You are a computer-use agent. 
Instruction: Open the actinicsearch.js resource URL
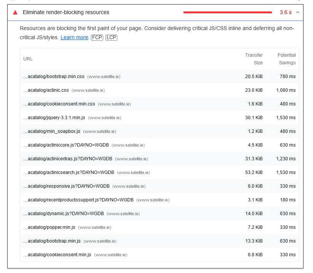coord(69,172)
